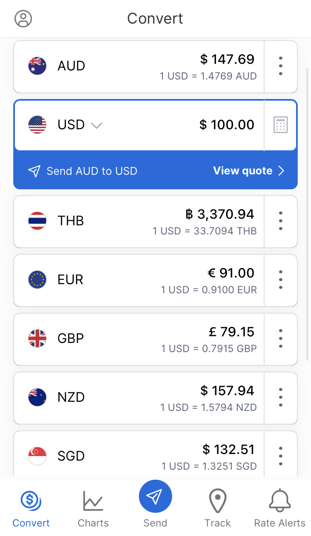This screenshot has height=536, width=311.
Task: Open the user profile icon
Action: pyautogui.click(x=23, y=19)
